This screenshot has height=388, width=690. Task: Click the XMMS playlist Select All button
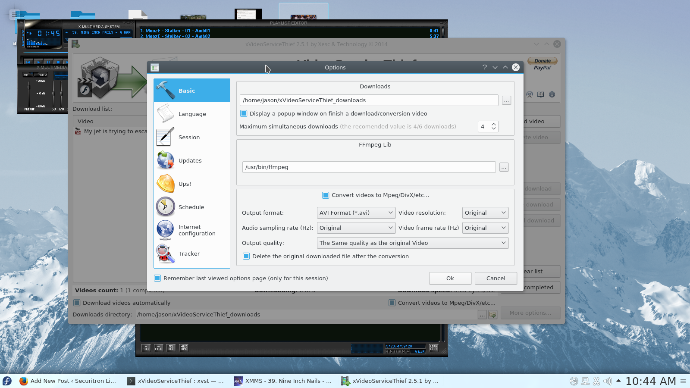click(x=171, y=347)
